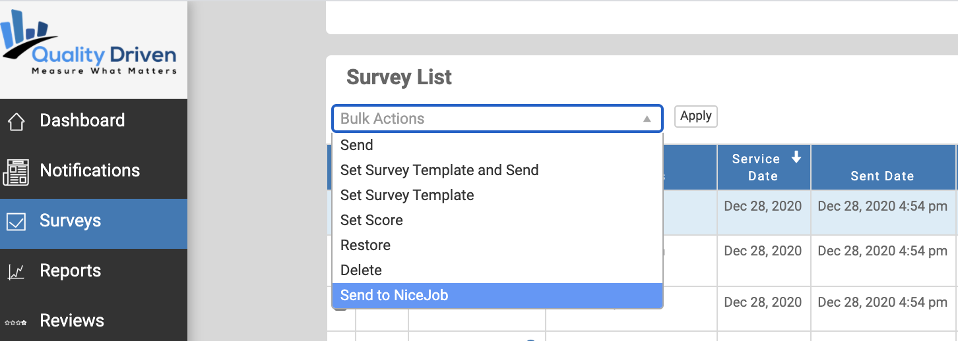Image resolution: width=958 pixels, height=341 pixels.
Task: Click the Surveys checkmark icon
Action: pyautogui.click(x=16, y=222)
